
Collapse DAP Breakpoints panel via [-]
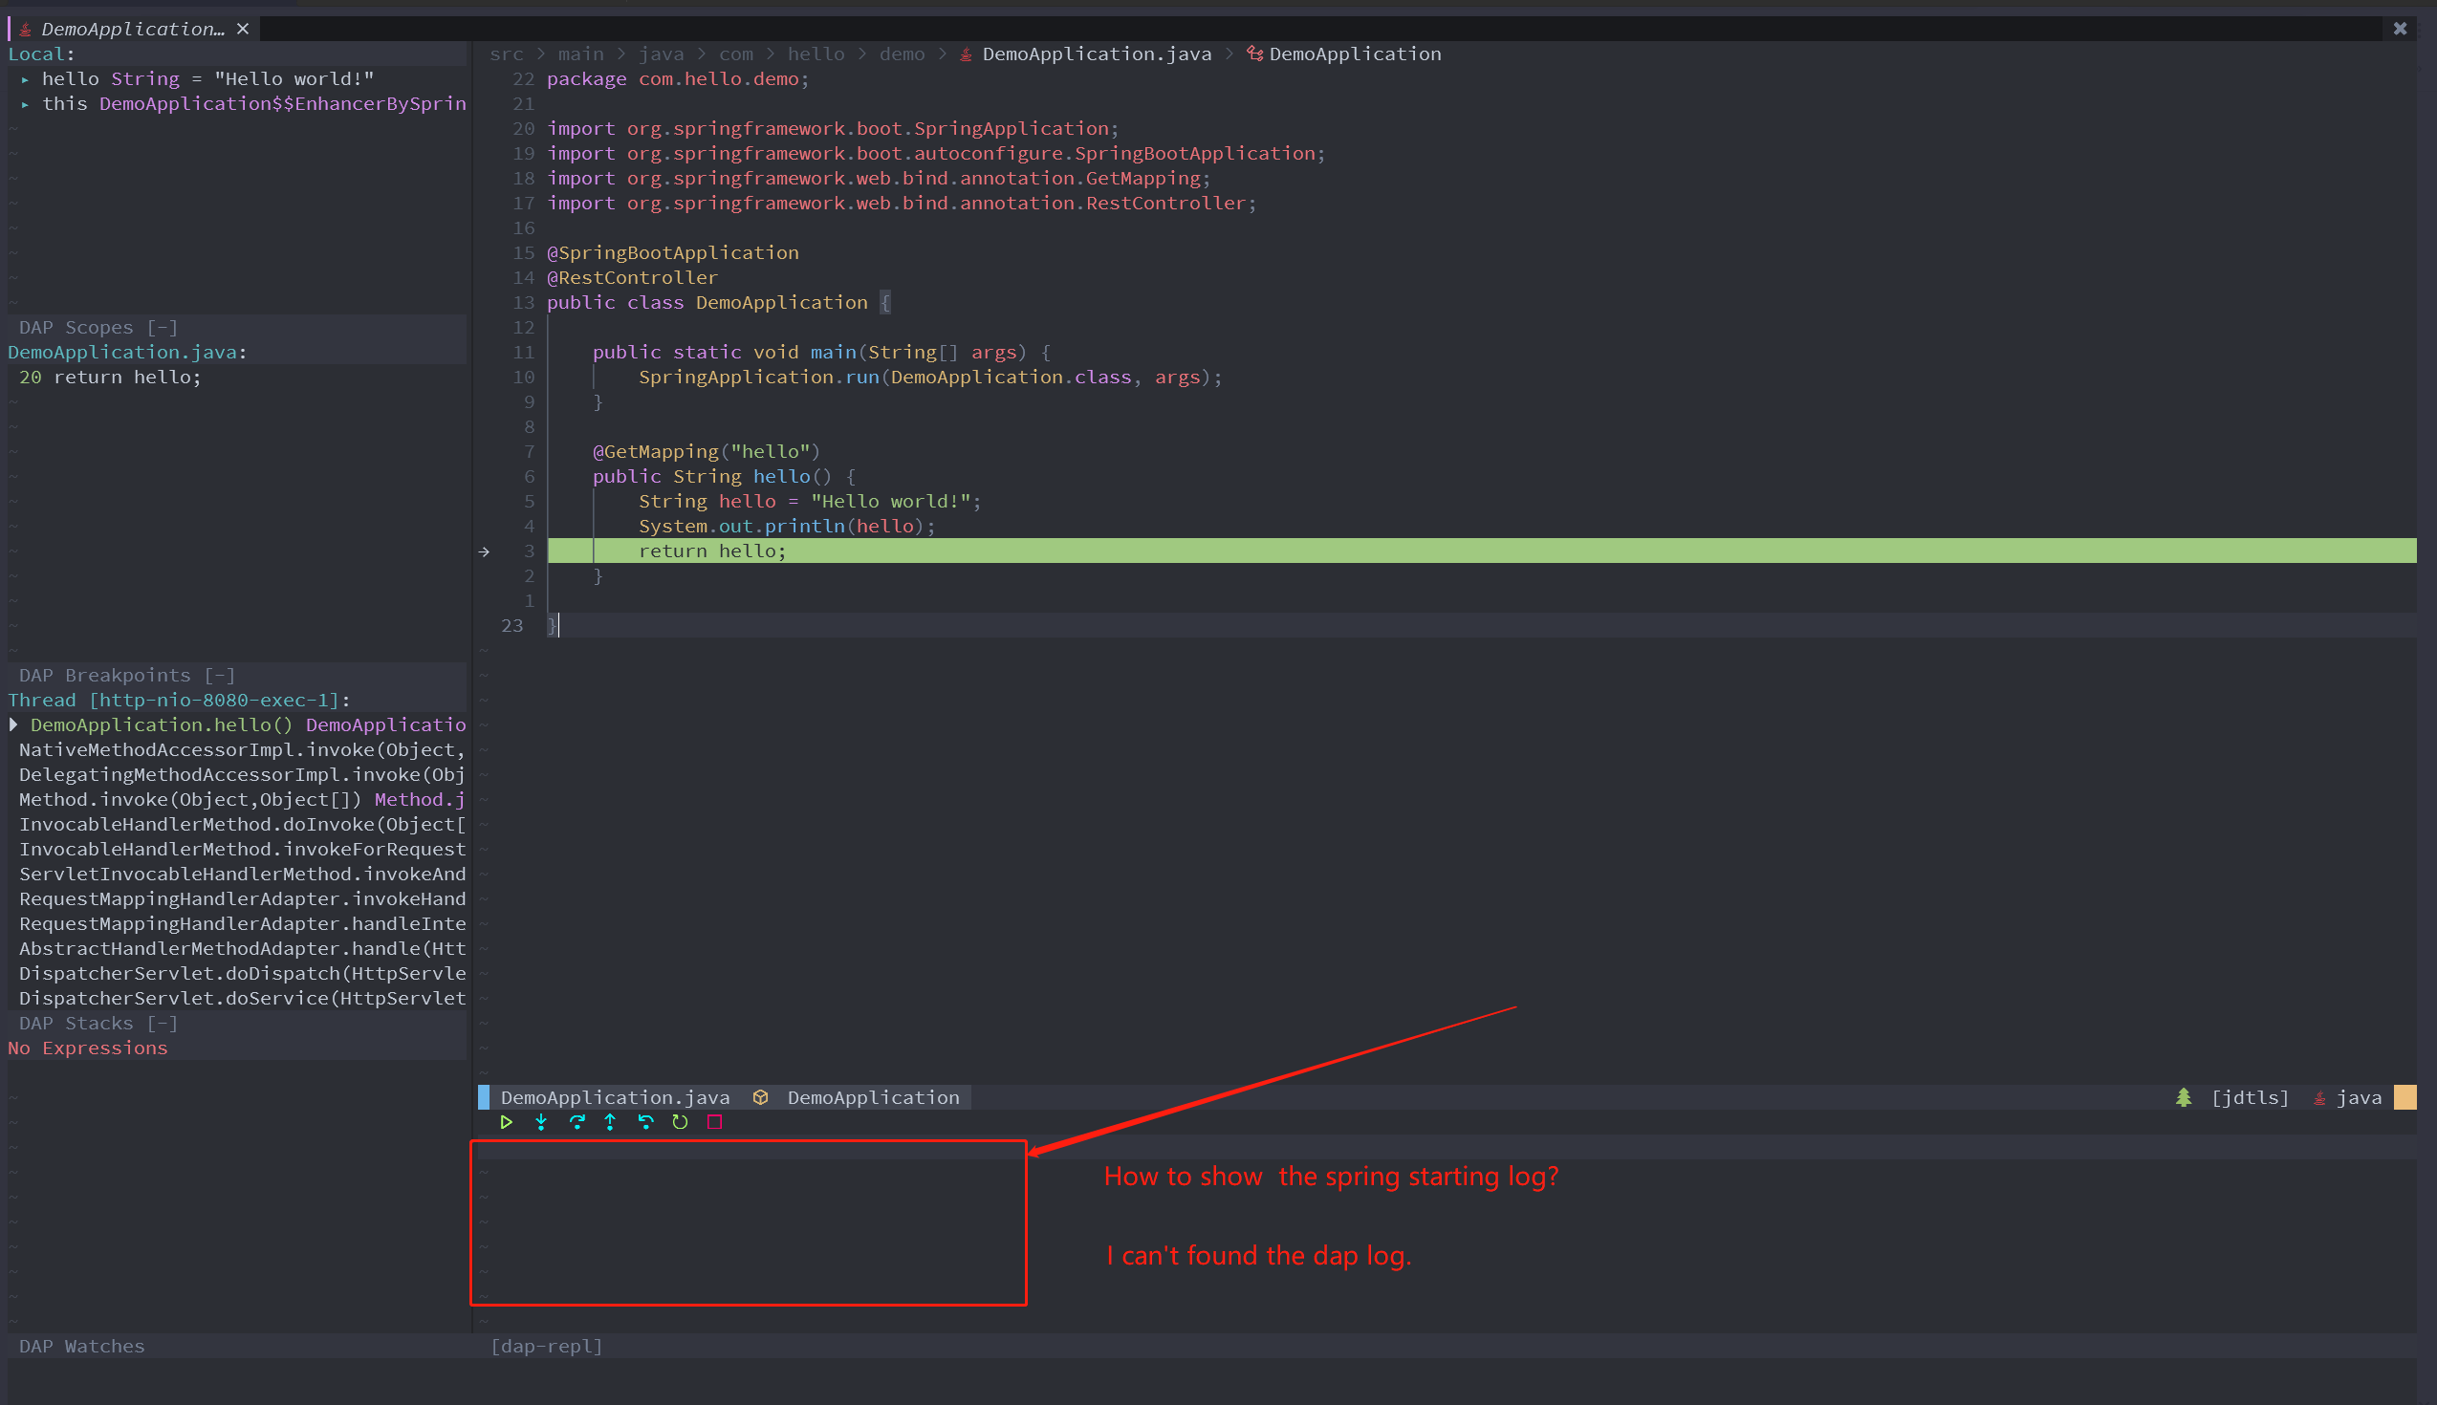[220, 676]
